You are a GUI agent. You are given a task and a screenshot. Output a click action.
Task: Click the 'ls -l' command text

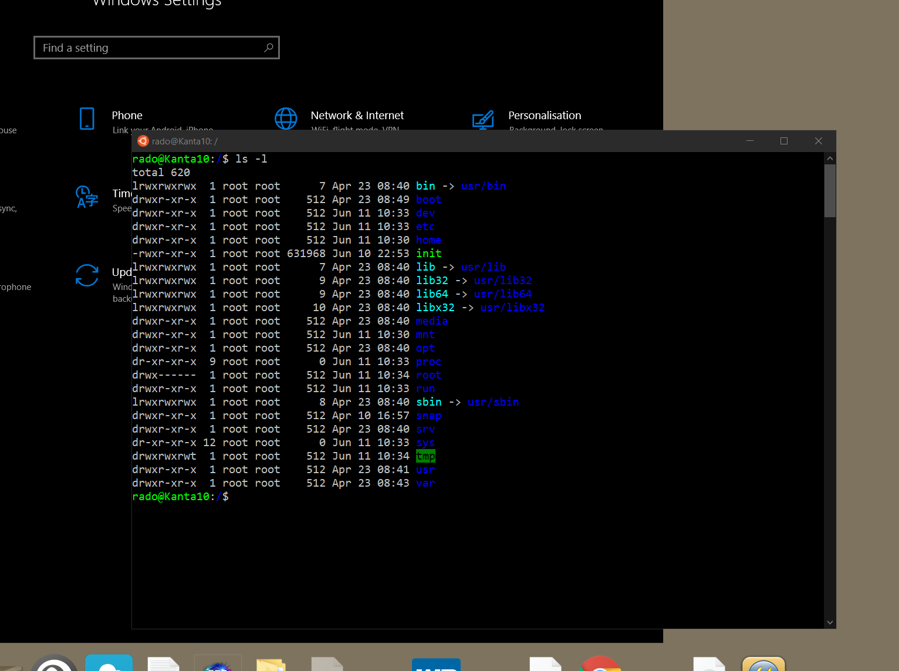[x=251, y=159]
